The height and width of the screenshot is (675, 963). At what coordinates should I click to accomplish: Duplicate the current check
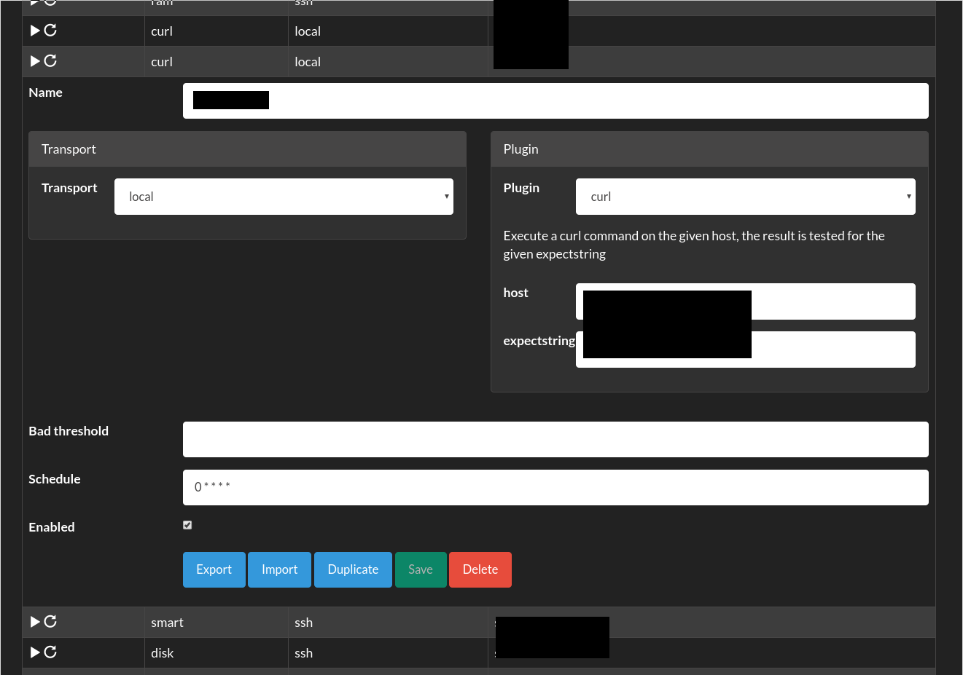(353, 569)
